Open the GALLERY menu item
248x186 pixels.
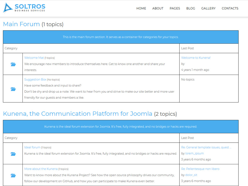click(x=208, y=8)
